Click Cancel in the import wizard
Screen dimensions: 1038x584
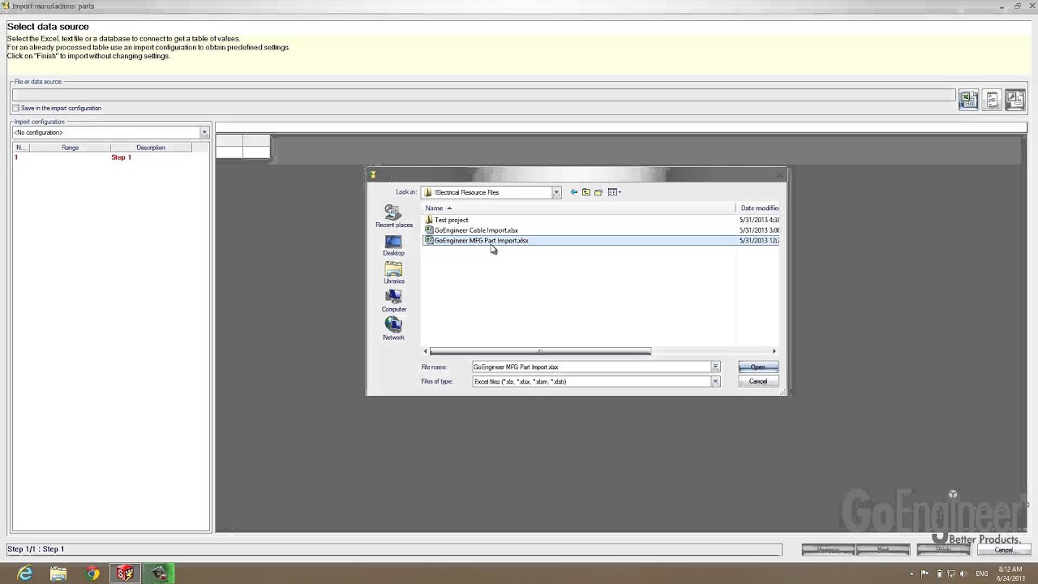(1003, 550)
